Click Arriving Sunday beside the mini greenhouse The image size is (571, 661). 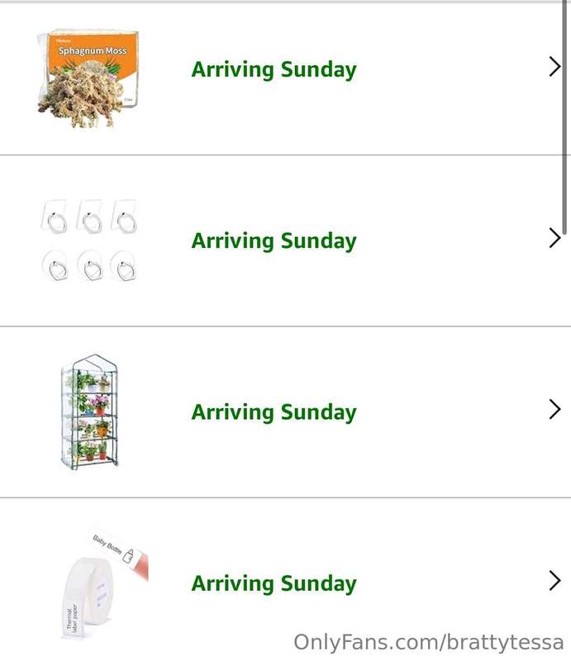pyautogui.click(x=274, y=411)
